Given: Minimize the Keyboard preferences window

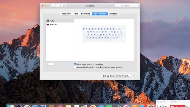Looking at the screenshot, I should coord(45,6).
